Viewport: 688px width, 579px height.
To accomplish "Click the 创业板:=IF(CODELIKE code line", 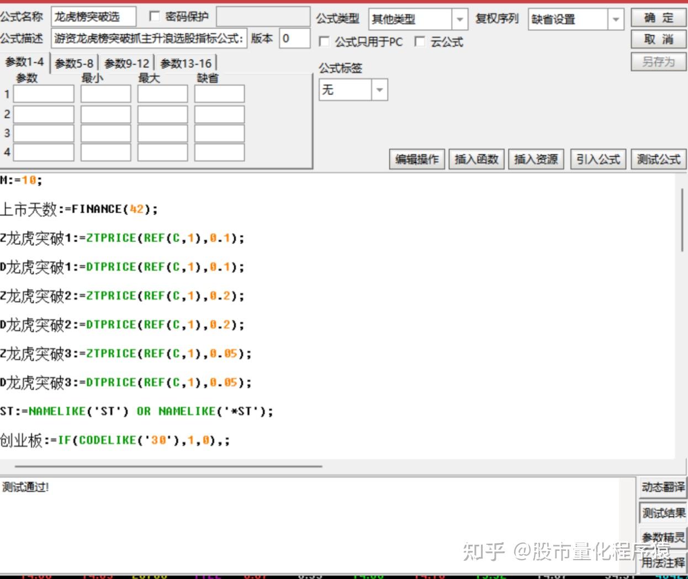I will click(115, 440).
